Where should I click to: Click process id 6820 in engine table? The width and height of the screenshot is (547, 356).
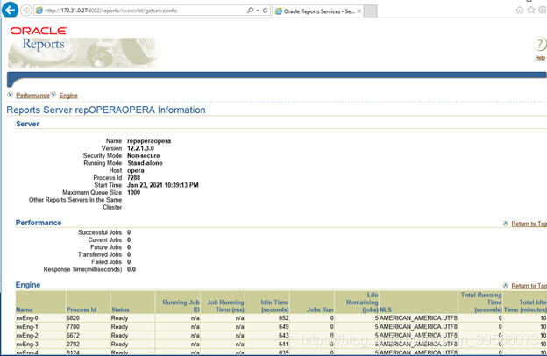tap(73, 318)
